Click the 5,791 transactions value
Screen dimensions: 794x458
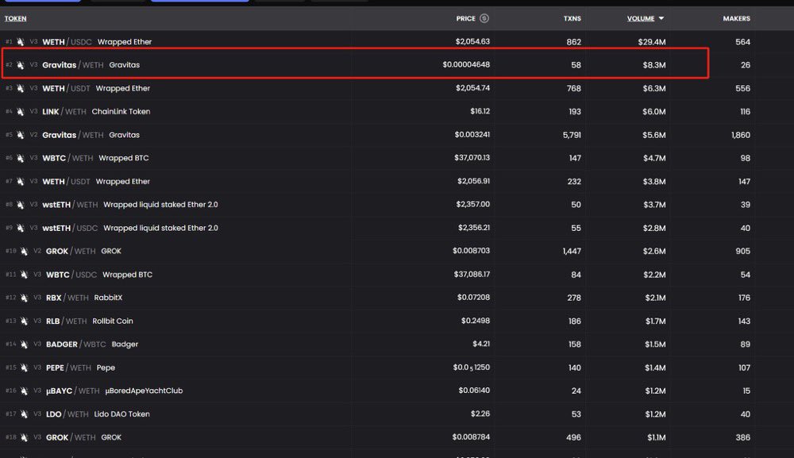[572, 135]
